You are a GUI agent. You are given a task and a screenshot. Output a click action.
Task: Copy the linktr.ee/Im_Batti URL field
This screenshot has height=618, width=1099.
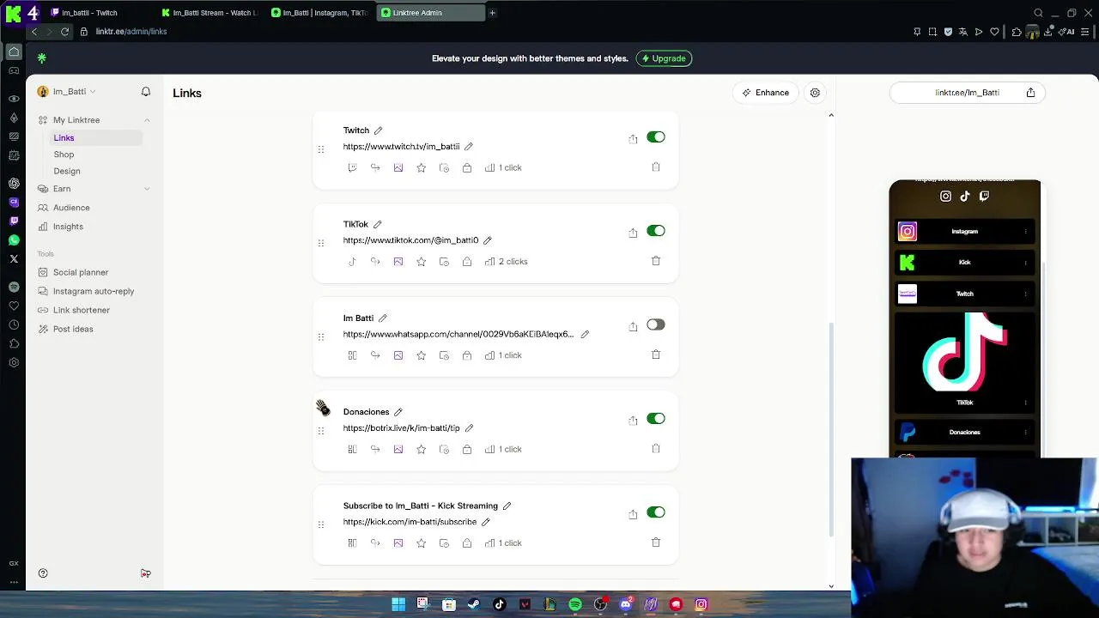point(967,93)
